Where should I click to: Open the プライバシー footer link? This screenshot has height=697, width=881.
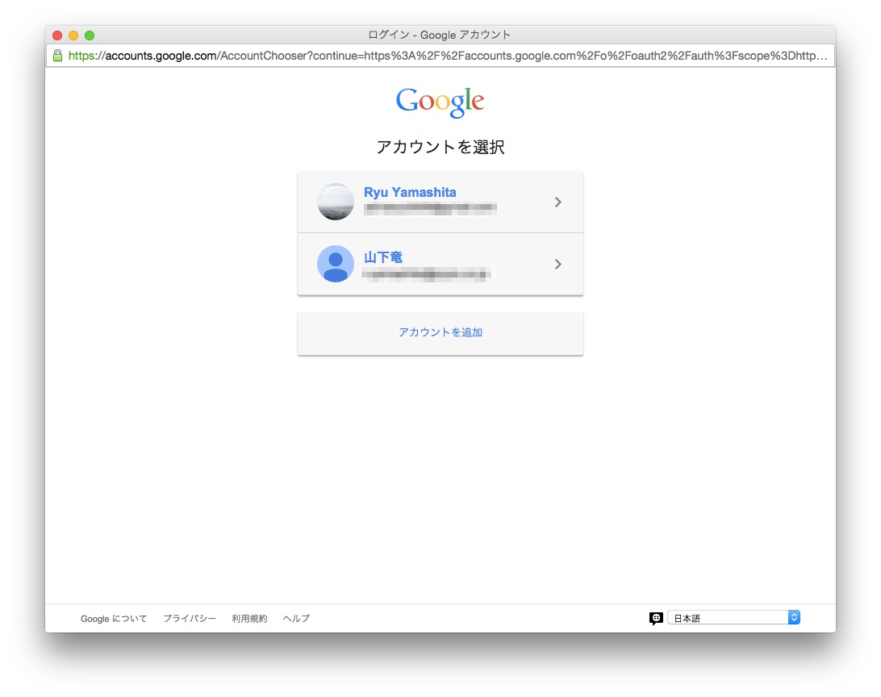(x=190, y=619)
